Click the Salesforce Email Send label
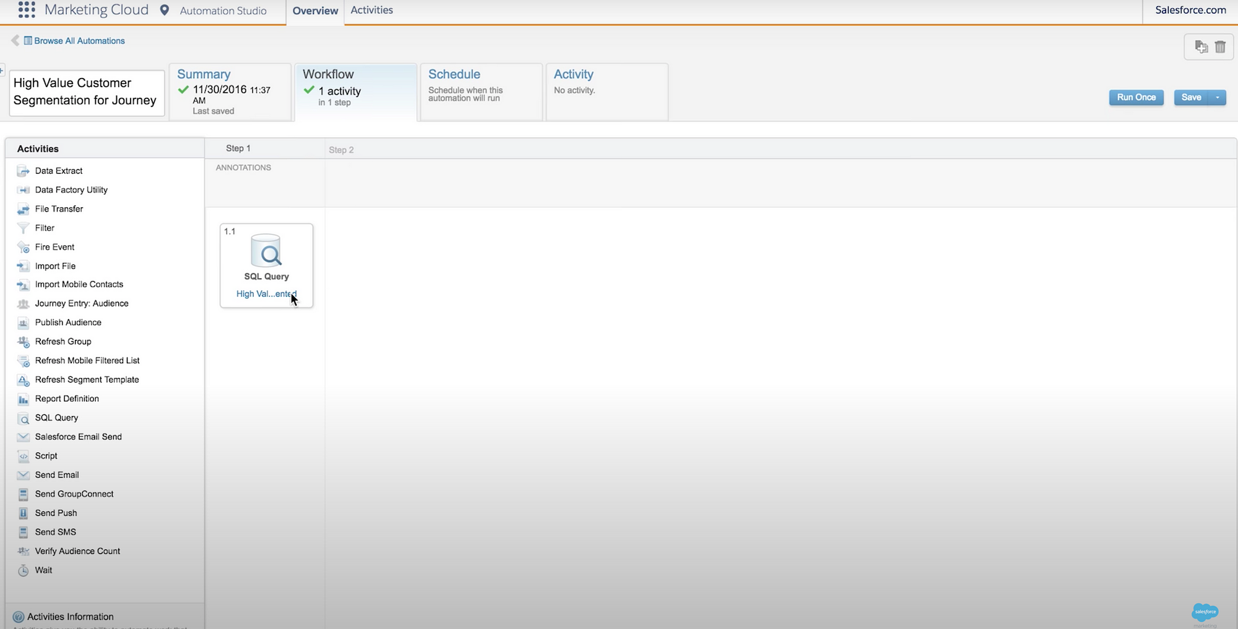Image resolution: width=1238 pixels, height=629 pixels. tap(79, 437)
